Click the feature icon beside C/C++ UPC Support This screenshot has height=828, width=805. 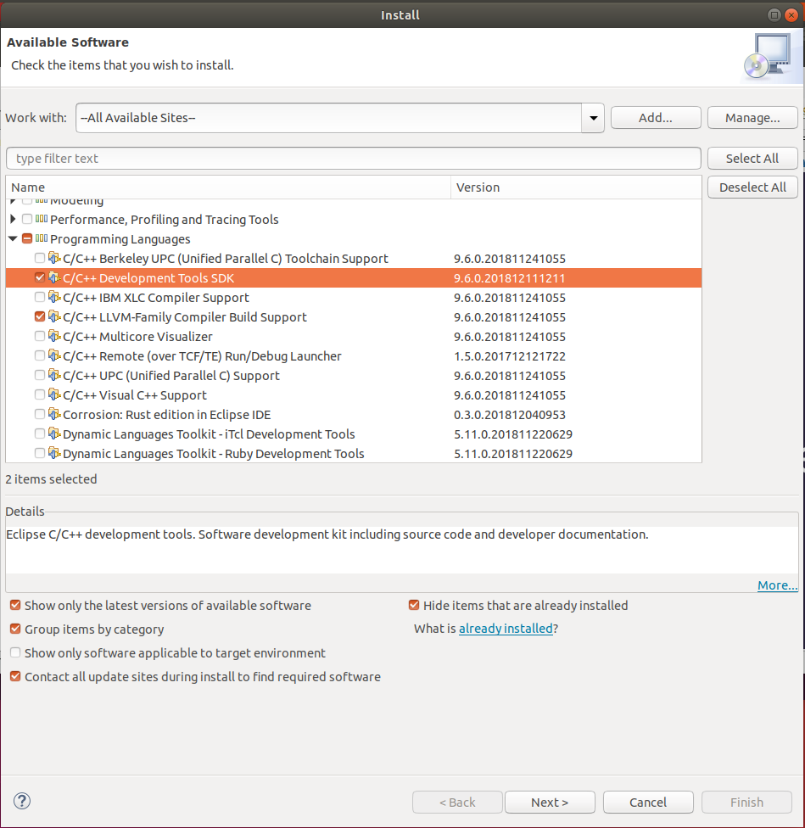coord(53,375)
